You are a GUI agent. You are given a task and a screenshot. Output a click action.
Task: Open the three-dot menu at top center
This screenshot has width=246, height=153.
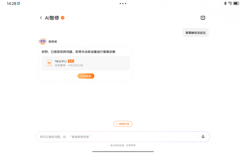(123, 4)
